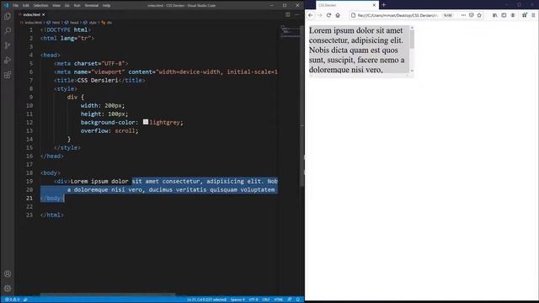The height and width of the screenshot is (303, 539).
Task: Click the zoom level badge in address bar
Action: coord(447,15)
